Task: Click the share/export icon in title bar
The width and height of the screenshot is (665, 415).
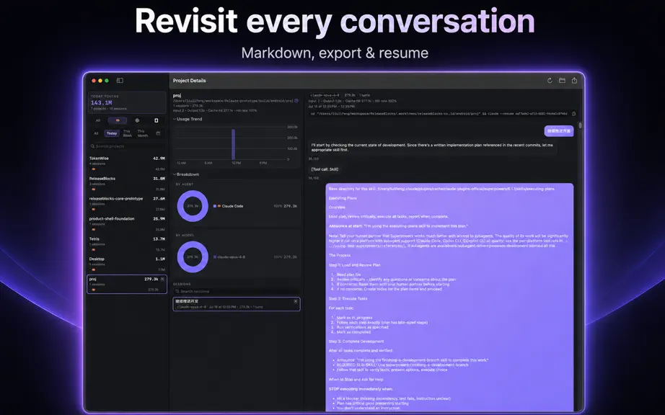Action: pos(574,81)
